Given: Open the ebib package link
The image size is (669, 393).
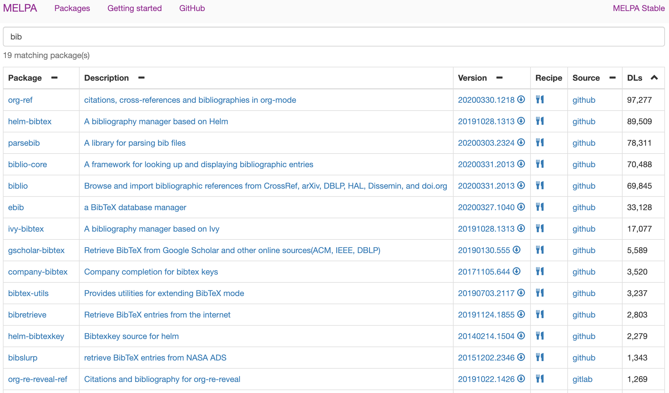Looking at the screenshot, I should click(16, 207).
